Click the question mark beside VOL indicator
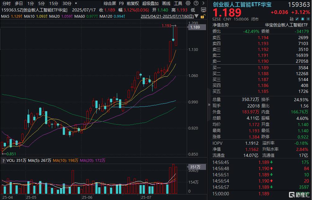Screen dimensions: 312x200 click(x=3, y=161)
